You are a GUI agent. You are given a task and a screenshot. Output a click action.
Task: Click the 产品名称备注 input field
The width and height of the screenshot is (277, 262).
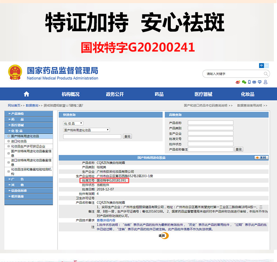pos(211,149)
